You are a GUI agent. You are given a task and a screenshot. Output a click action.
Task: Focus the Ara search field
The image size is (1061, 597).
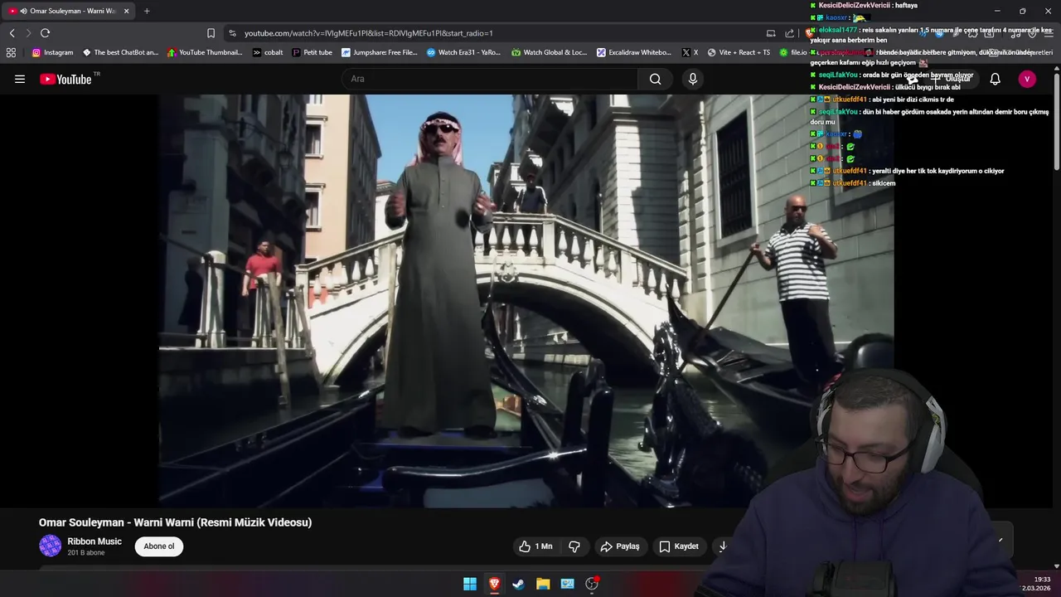point(489,79)
